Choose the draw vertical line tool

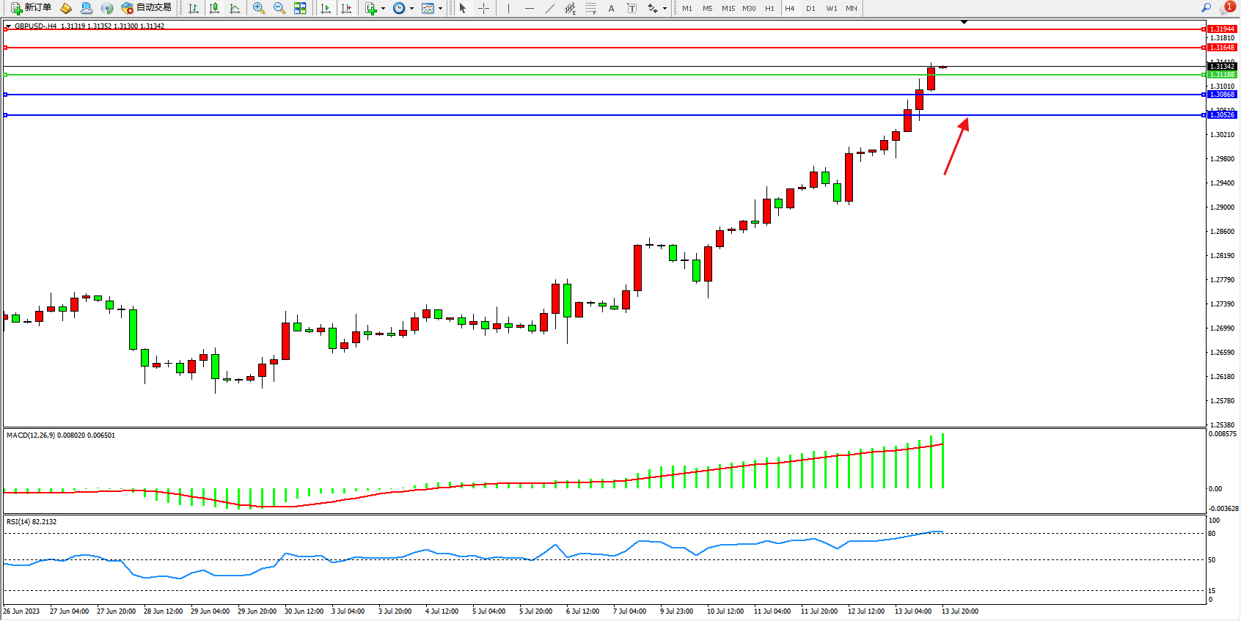[508, 8]
